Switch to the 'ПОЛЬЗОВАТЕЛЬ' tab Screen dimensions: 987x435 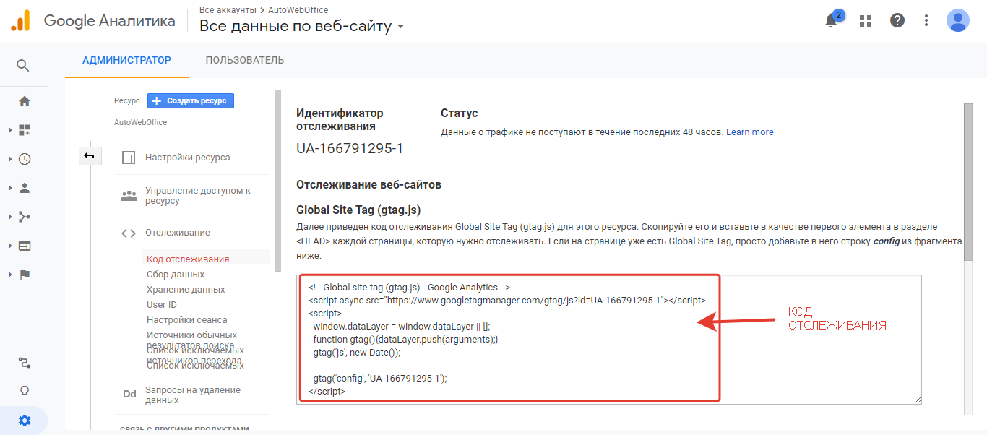tap(244, 60)
